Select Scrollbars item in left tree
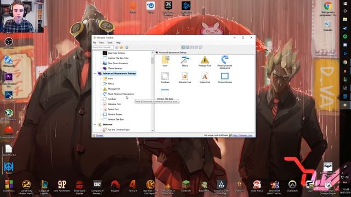 coord(110,99)
